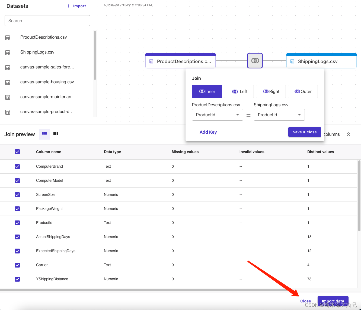Collapse the join preview panel
Screen dimensions: 361x310
[349, 134]
